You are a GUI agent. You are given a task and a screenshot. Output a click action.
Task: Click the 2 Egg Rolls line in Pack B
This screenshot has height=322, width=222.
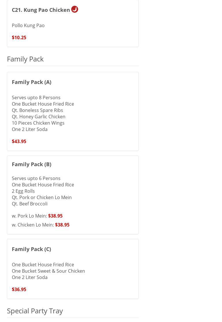point(23,191)
